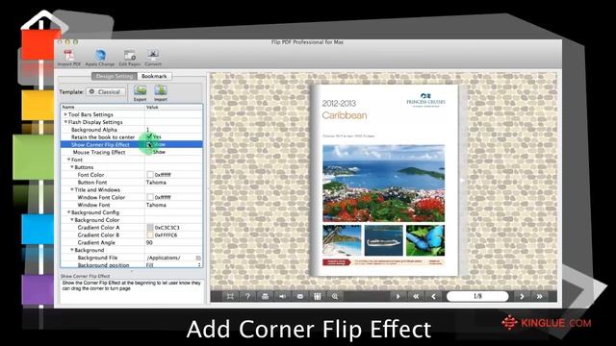Switch to the Design Setting tab
The image size is (616, 346).
tap(115, 76)
